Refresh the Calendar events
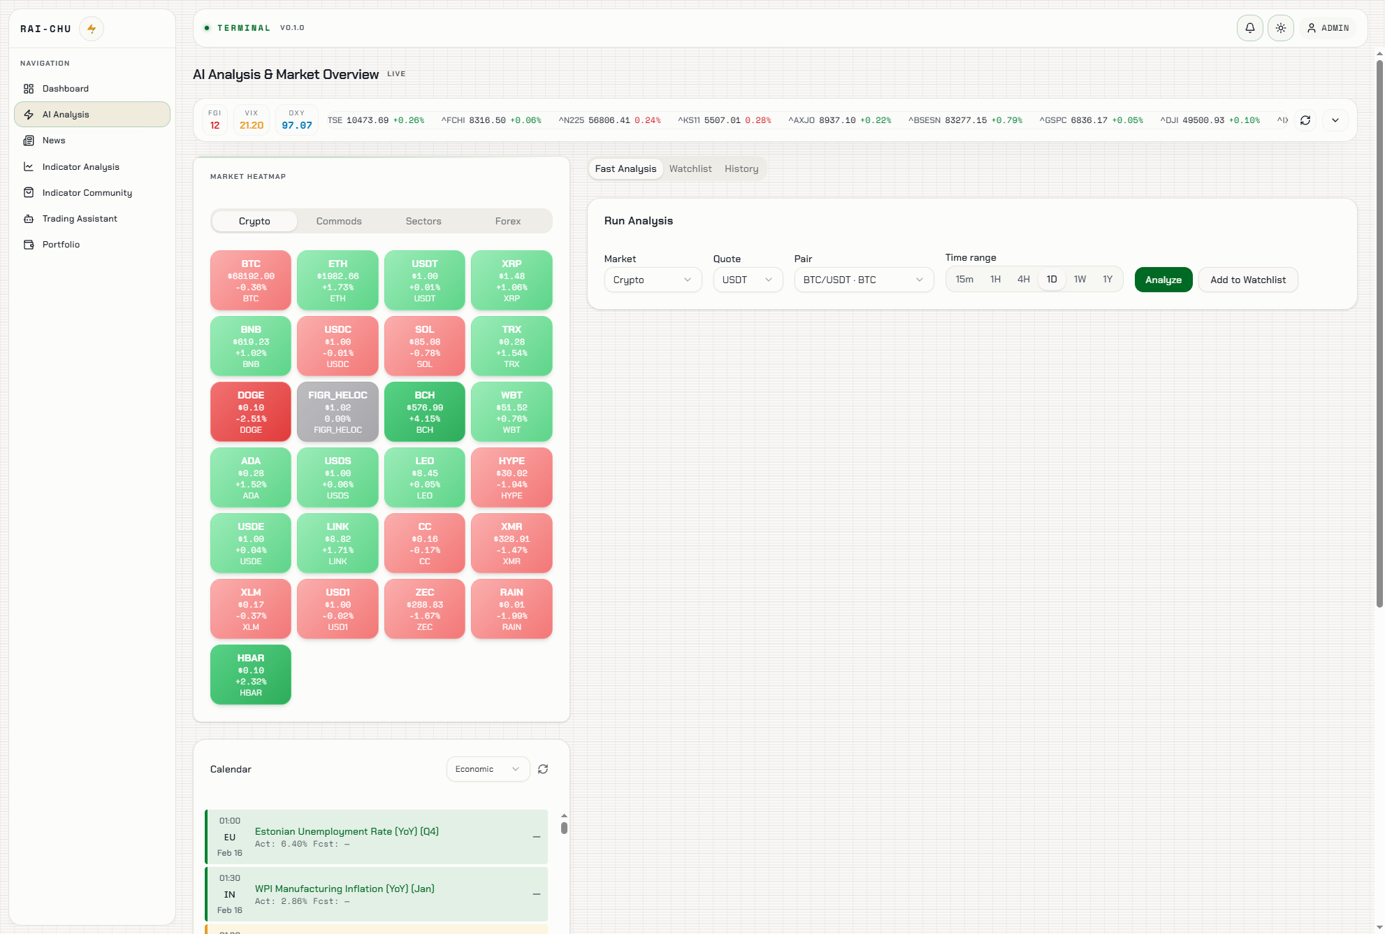Viewport: 1385px width, 934px height. (x=543, y=769)
